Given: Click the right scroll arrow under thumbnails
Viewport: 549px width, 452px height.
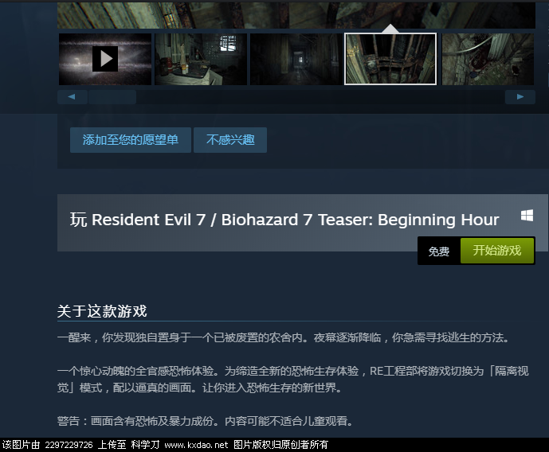Looking at the screenshot, I should point(520,97).
